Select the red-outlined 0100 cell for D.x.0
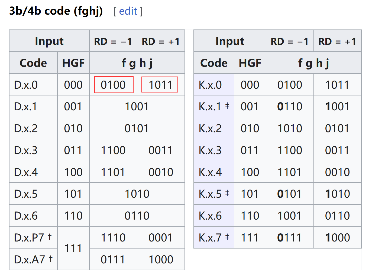The image size is (369, 278). [x=114, y=85]
